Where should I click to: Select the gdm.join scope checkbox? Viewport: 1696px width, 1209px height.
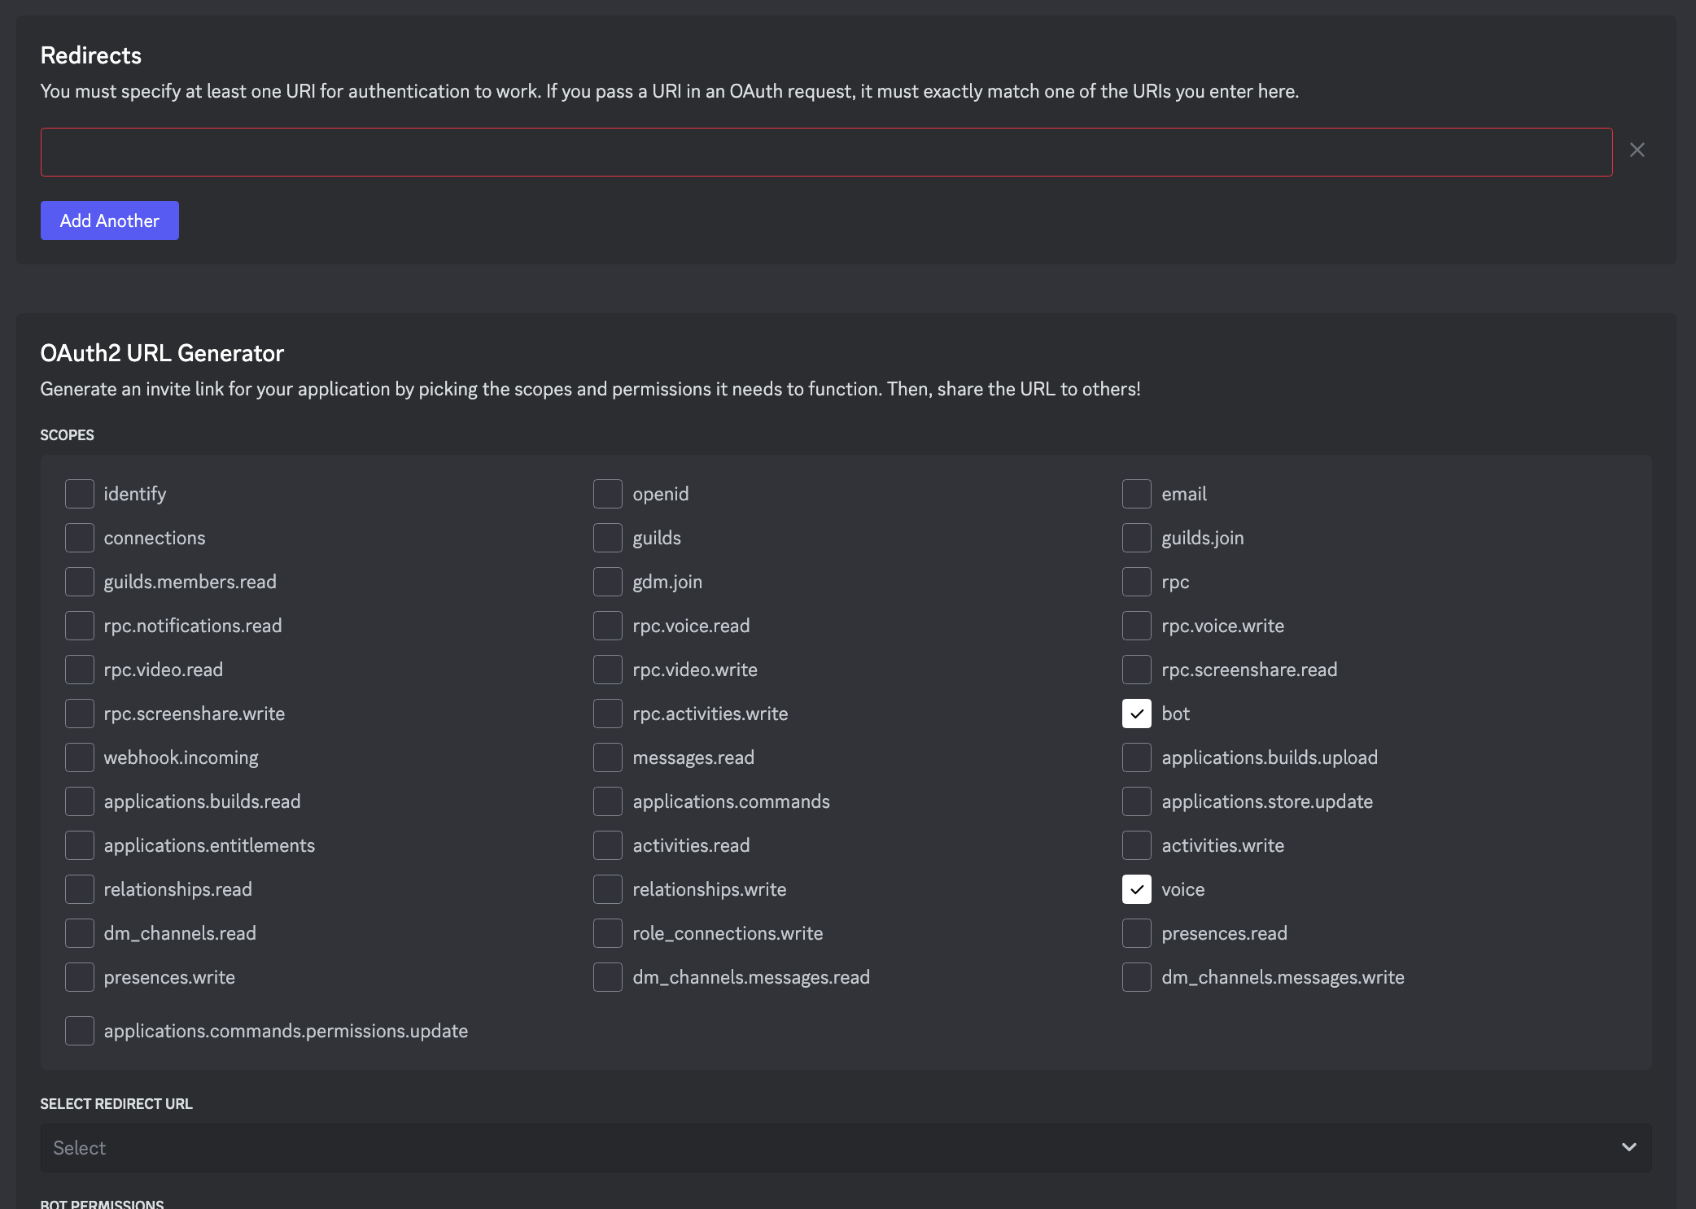(608, 582)
